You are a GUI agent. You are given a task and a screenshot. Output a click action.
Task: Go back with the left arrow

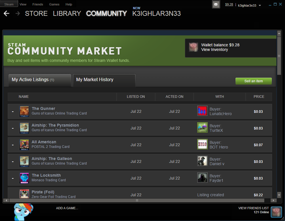tap(7, 14)
